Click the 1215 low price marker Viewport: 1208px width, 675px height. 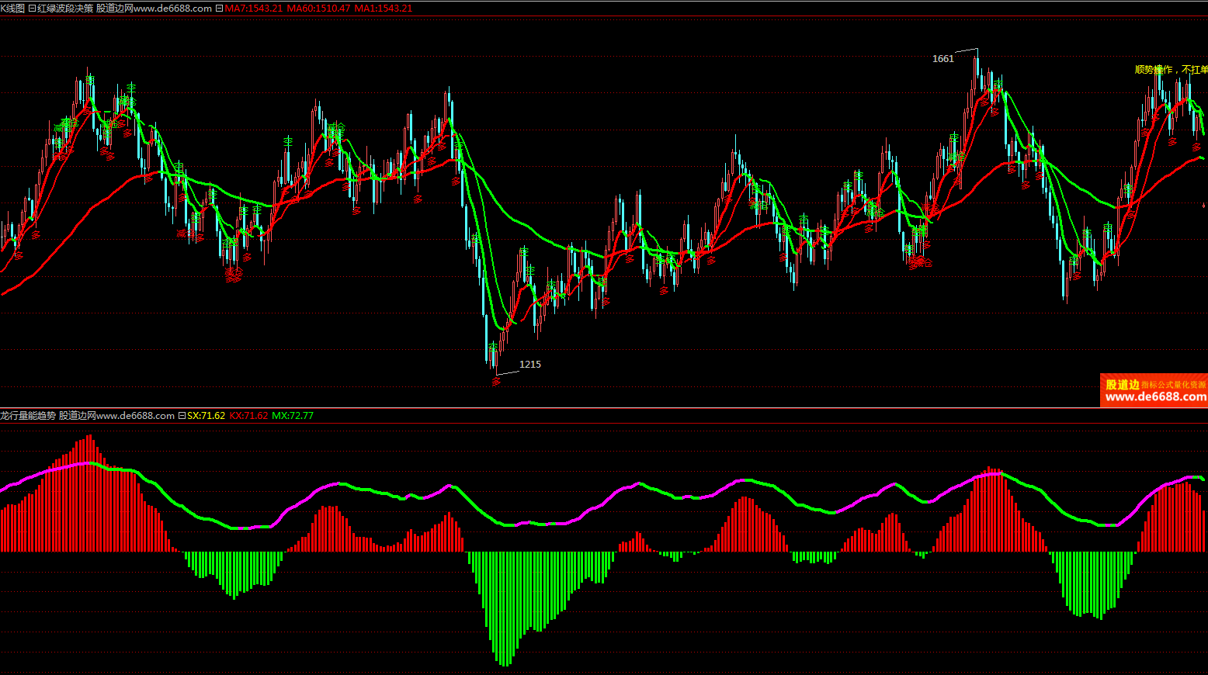(530, 365)
